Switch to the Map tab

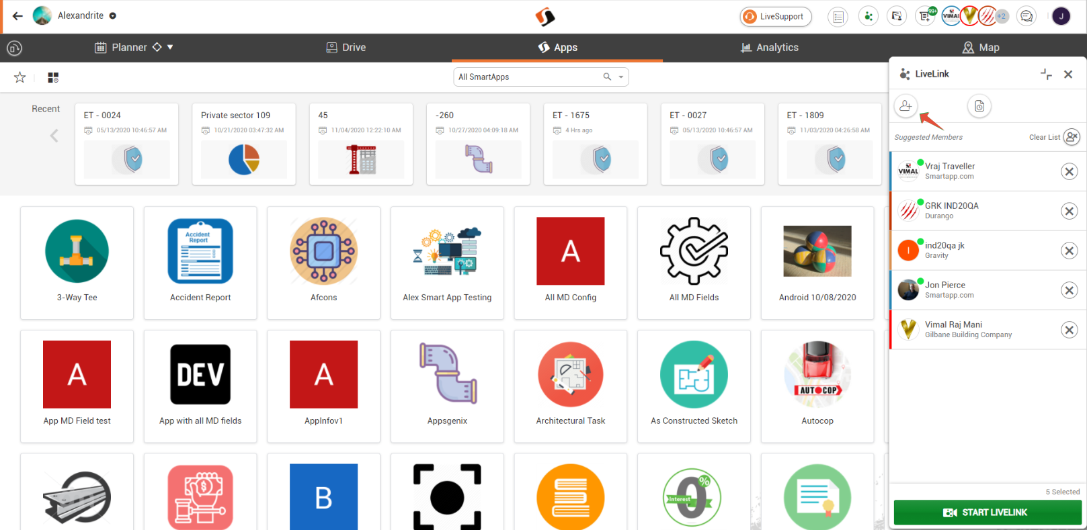[981, 48]
